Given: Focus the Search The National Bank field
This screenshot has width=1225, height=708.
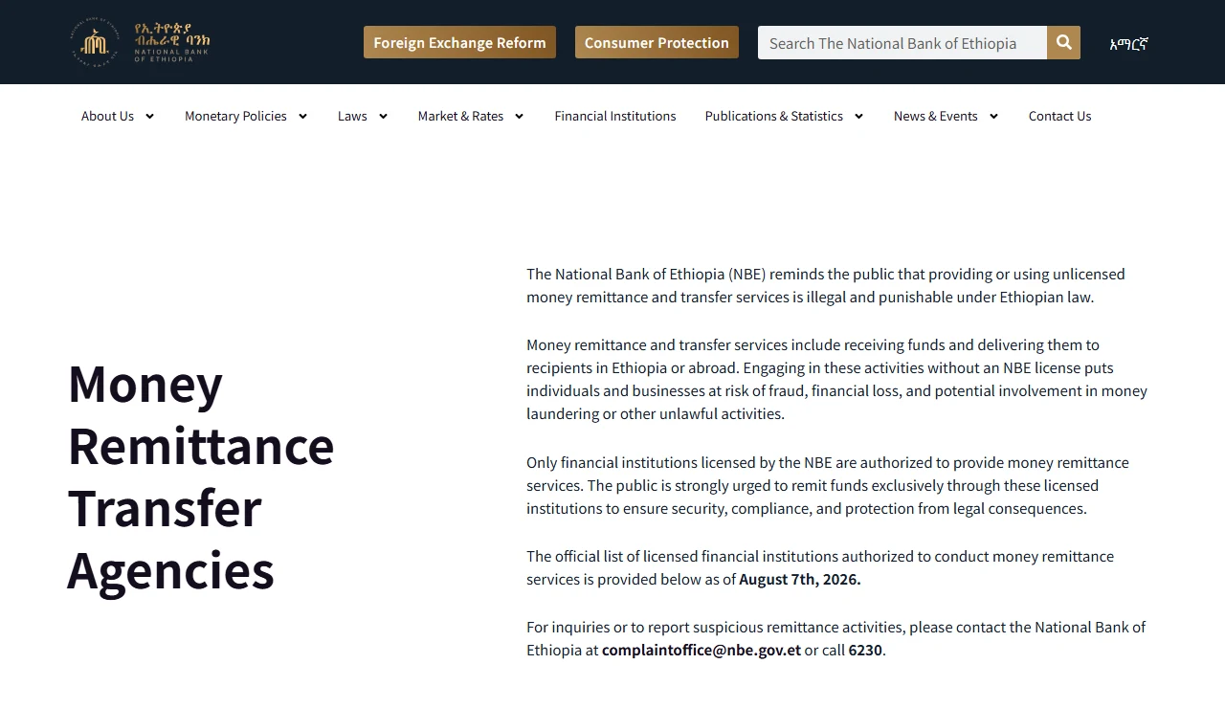Looking at the screenshot, I should (x=902, y=42).
